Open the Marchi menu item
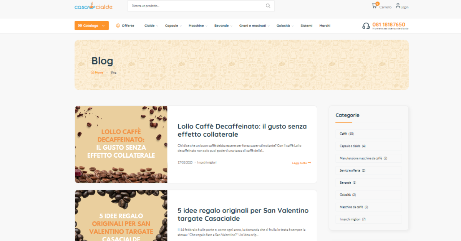The width and height of the screenshot is (461, 241). pyautogui.click(x=325, y=26)
